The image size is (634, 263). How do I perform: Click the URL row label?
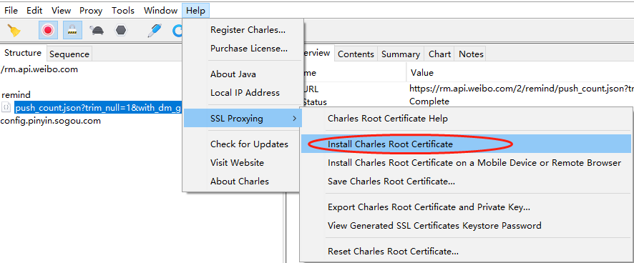[311, 89]
